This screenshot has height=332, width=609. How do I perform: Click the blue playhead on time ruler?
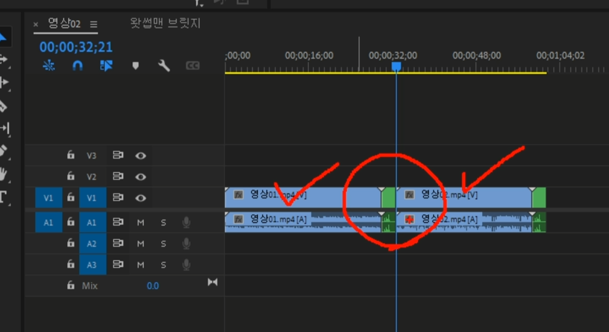click(x=396, y=67)
